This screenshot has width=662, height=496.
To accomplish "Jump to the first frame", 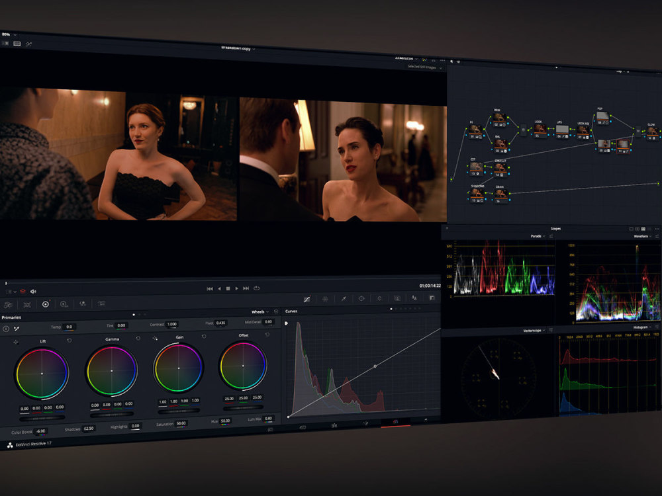I will pyautogui.click(x=210, y=289).
